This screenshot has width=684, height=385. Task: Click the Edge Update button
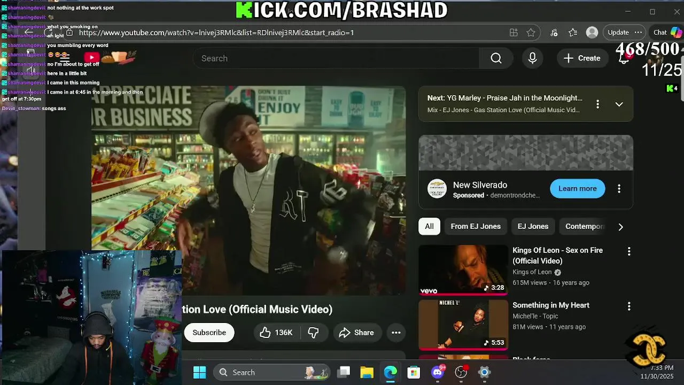pyautogui.click(x=618, y=33)
